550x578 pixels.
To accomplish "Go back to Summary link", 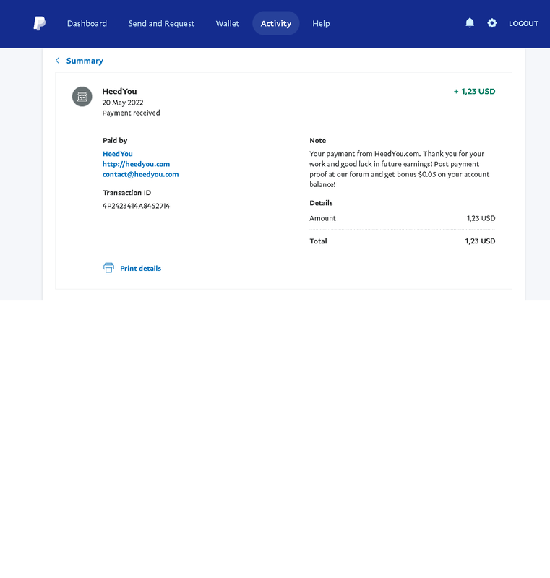I will (85, 61).
